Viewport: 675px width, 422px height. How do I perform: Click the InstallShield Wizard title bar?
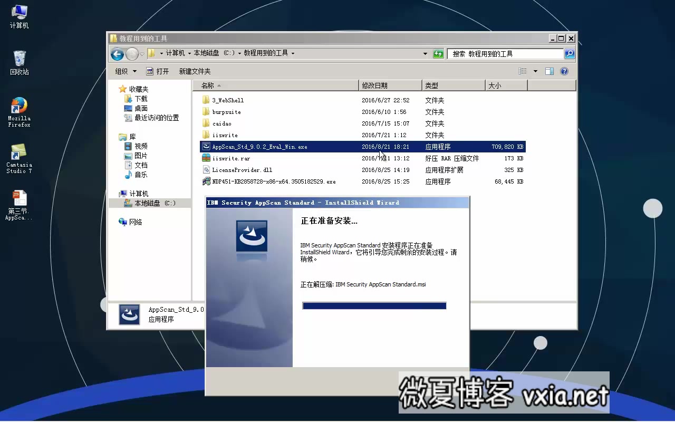[x=337, y=203]
